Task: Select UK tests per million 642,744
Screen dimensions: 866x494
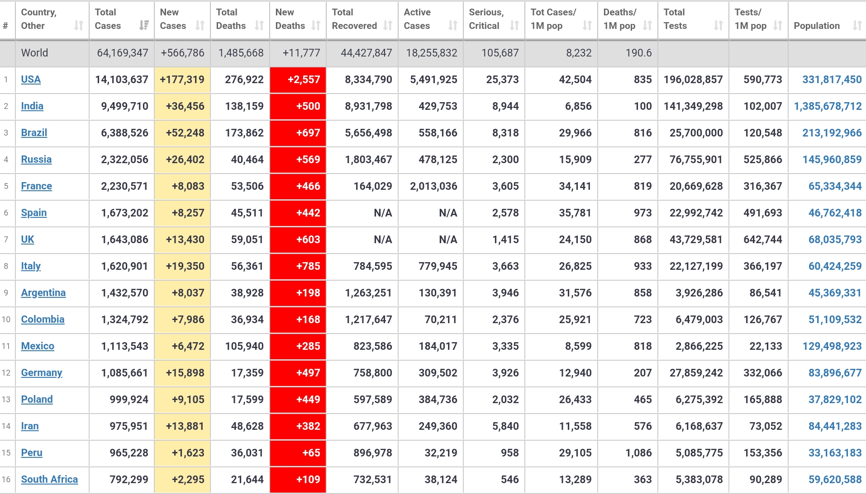Action: pos(763,240)
